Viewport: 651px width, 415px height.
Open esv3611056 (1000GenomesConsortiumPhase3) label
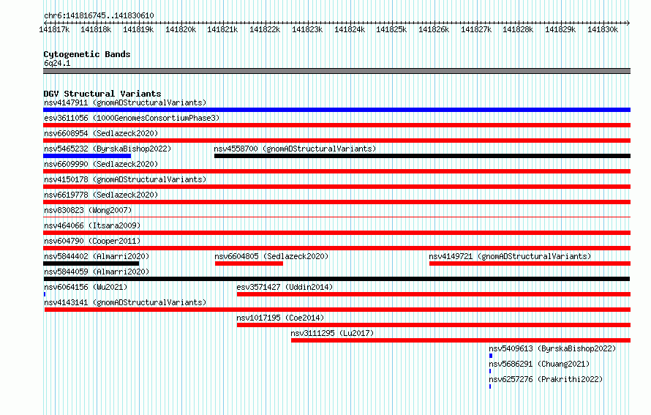[132, 118]
